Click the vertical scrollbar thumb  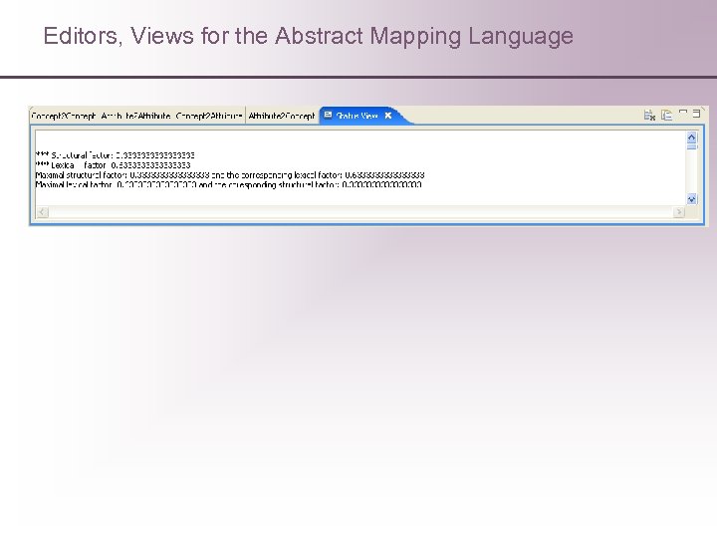pos(692,146)
